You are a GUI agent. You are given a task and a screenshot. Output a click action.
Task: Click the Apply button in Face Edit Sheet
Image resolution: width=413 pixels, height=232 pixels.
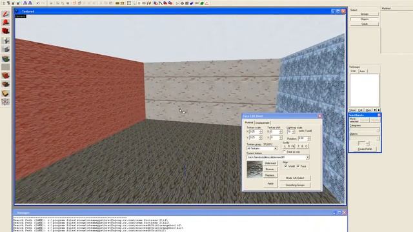pyautogui.click(x=270, y=183)
